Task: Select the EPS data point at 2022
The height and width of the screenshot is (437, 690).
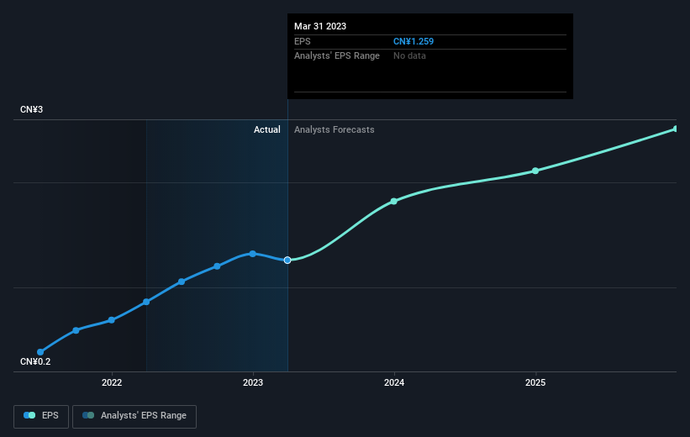Action: tap(111, 320)
